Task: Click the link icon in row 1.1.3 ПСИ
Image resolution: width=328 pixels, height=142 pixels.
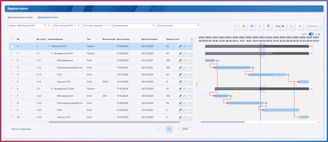Action: click(185, 75)
